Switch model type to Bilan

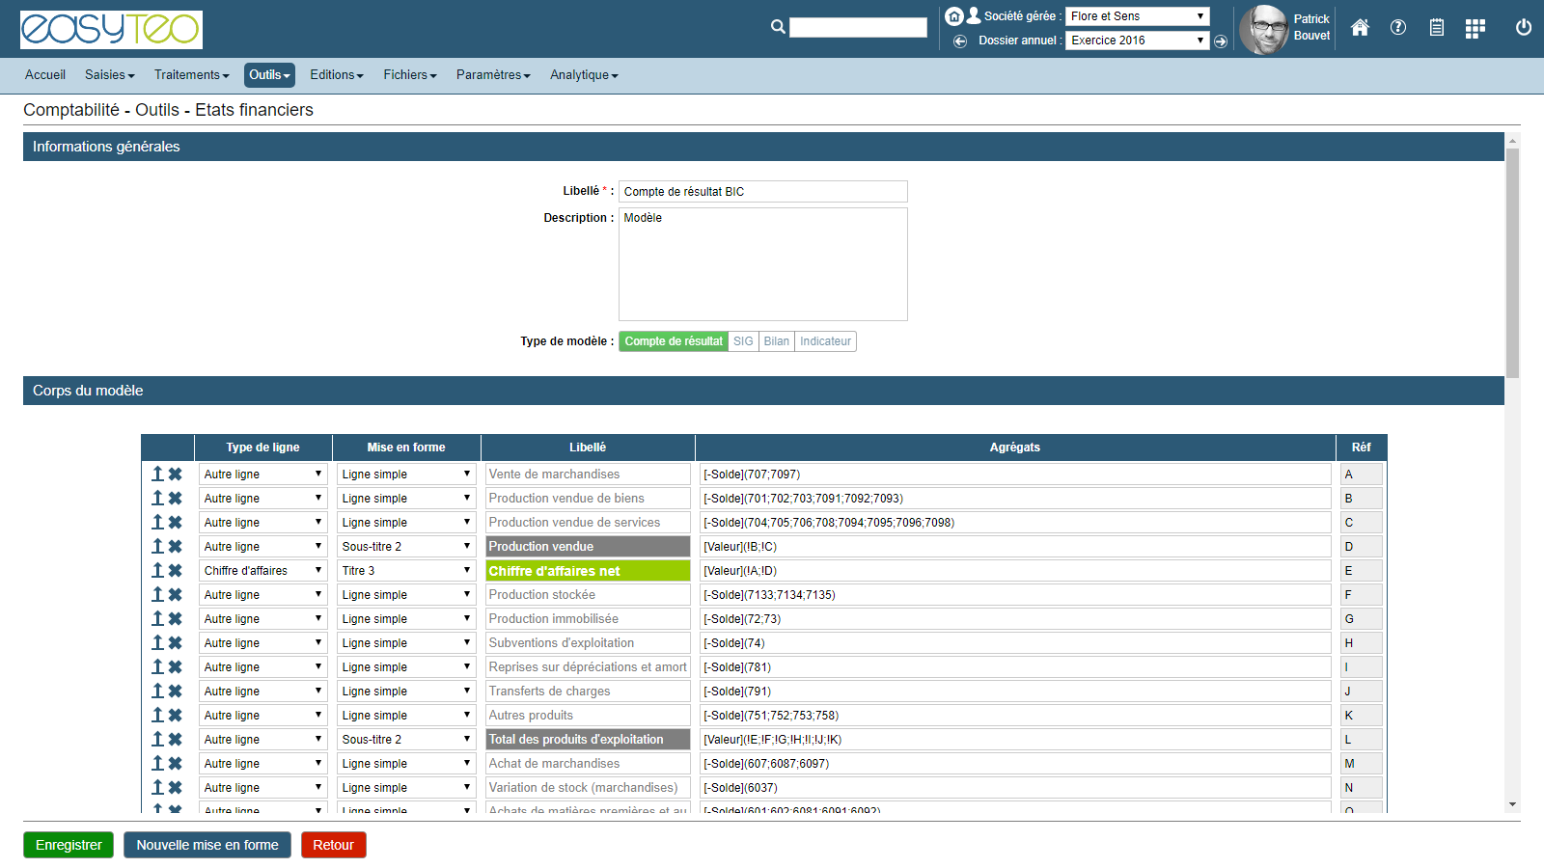(x=776, y=341)
